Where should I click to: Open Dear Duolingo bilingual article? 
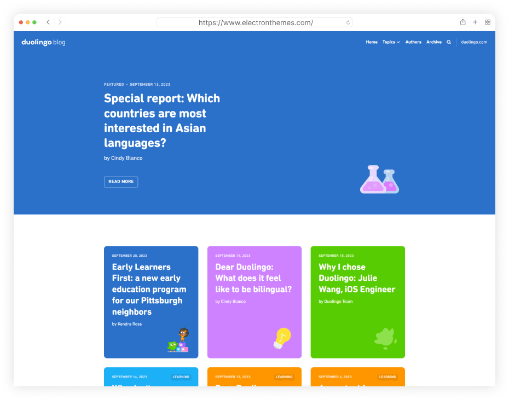coord(253,278)
